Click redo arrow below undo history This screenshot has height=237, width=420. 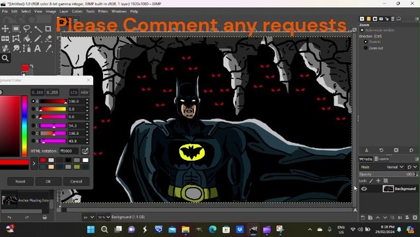click(27, 217)
